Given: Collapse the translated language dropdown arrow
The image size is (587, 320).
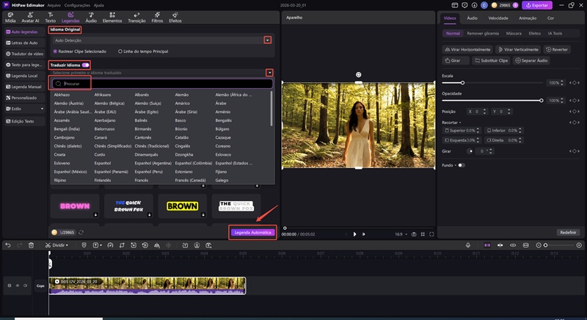Looking at the screenshot, I should pos(270,73).
